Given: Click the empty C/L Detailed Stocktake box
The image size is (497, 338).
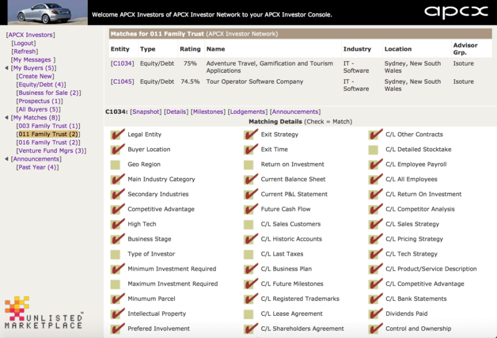Looking at the screenshot, I should pos(373,150).
